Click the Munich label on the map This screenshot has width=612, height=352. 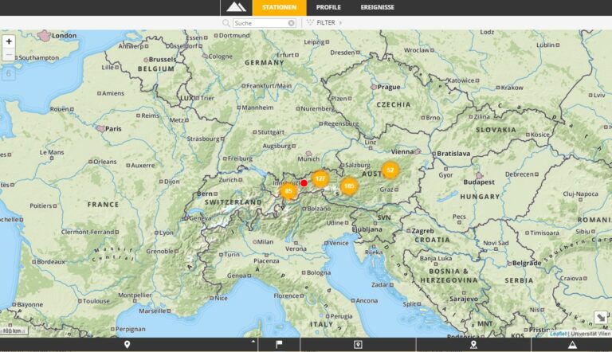click(x=308, y=158)
